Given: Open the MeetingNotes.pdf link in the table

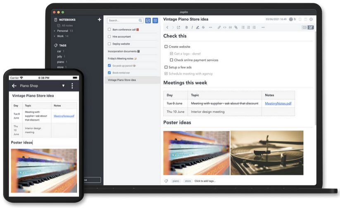Looking at the screenshot, I should [278, 103].
